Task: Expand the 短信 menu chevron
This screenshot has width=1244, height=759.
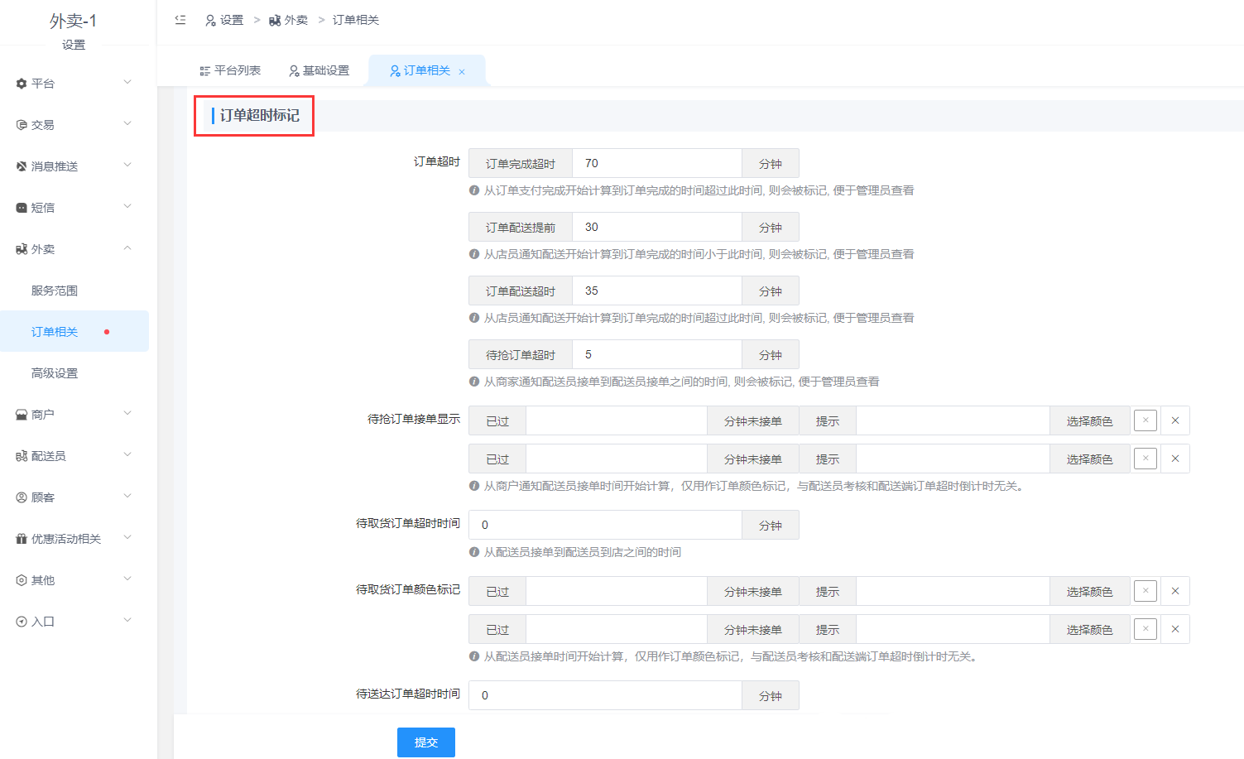Action: (127, 207)
